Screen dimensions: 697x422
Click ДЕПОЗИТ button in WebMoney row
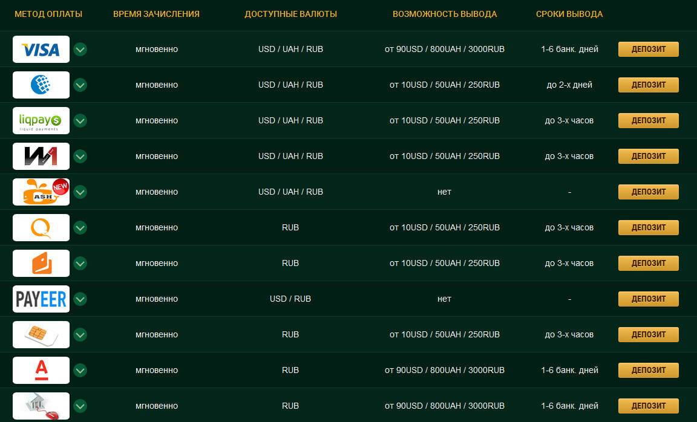[648, 85]
